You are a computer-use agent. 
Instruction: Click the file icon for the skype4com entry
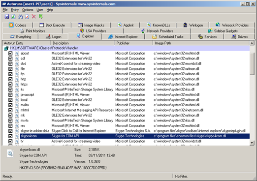[x=17, y=136]
